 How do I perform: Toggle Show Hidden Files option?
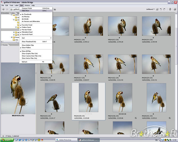click(36, 45)
